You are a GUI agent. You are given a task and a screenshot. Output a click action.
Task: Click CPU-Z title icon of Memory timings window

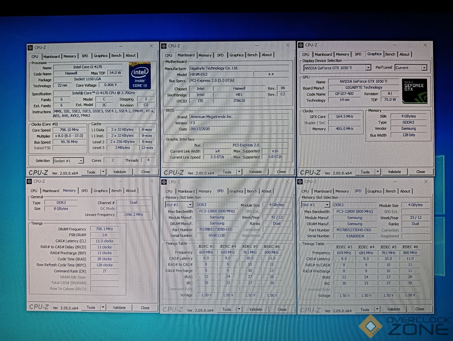[x=29, y=181]
